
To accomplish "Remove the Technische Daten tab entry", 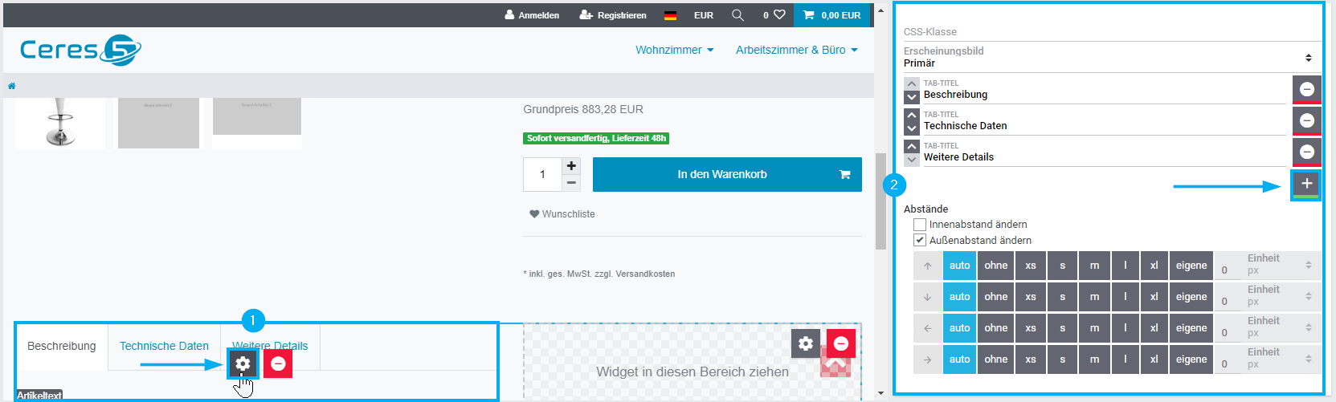I will pyautogui.click(x=1307, y=120).
